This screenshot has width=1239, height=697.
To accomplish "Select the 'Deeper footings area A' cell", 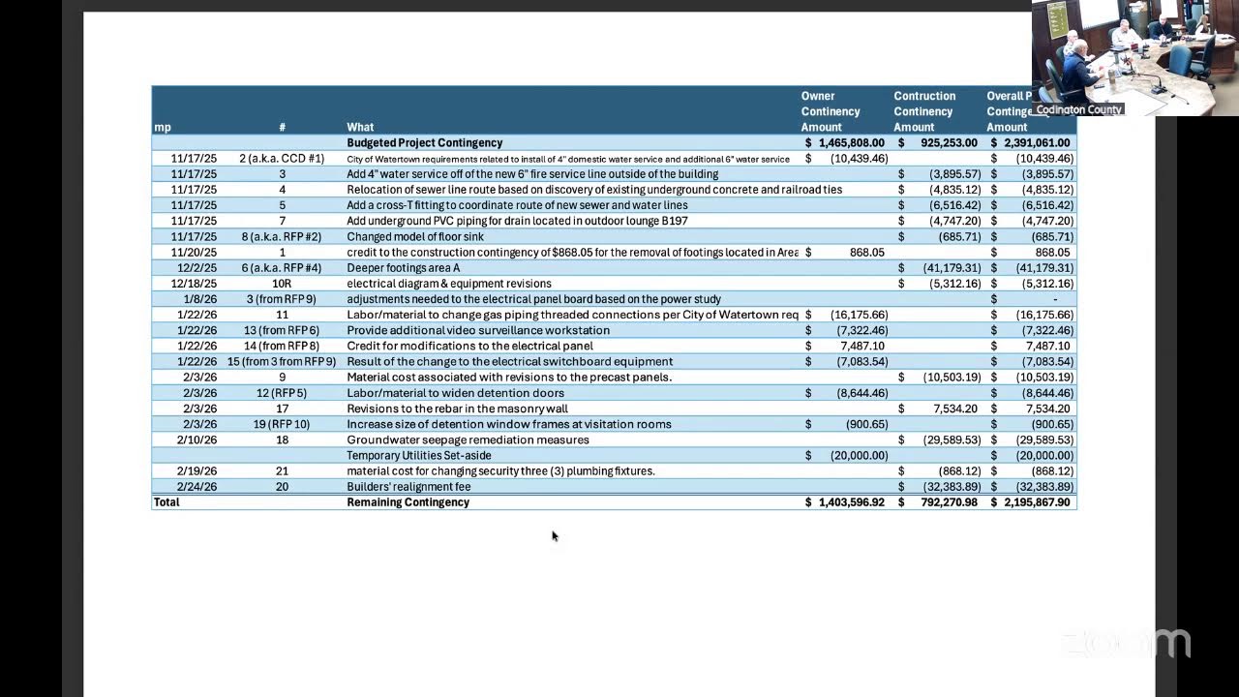I will click(x=404, y=268).
